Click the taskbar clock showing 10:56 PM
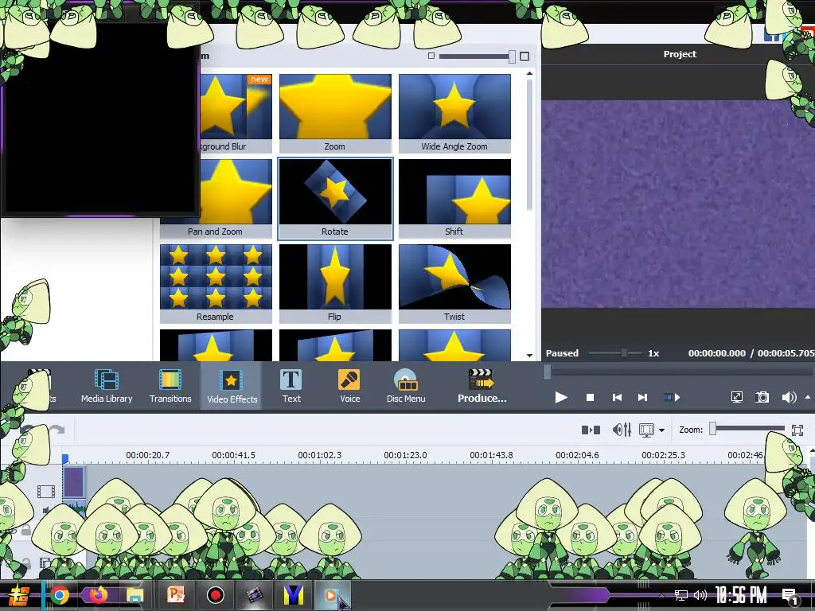The width and height of the screenshot is (815, 611). (x=741, y=595)
